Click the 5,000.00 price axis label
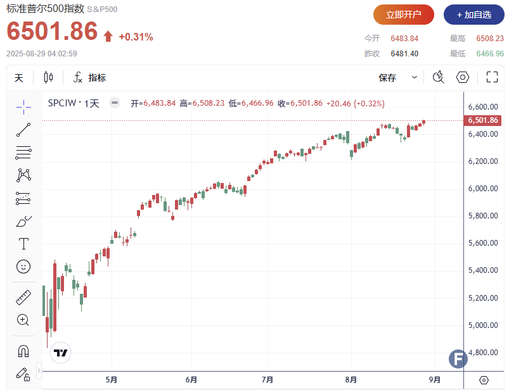 (483, 325)
